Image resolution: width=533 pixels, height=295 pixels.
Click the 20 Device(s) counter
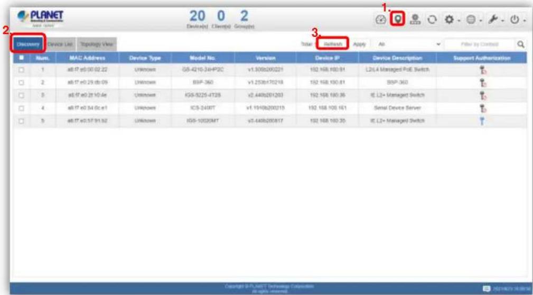tap(197, 19)
